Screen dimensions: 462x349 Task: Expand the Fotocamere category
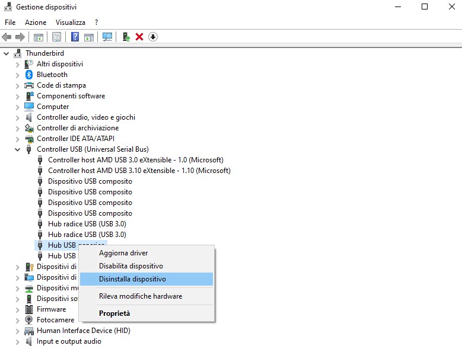pyautogui.click(x=18, y=320)
